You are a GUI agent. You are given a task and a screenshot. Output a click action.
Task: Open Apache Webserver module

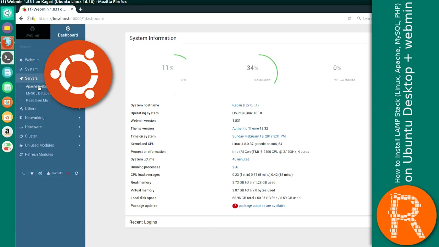(36, 86)
